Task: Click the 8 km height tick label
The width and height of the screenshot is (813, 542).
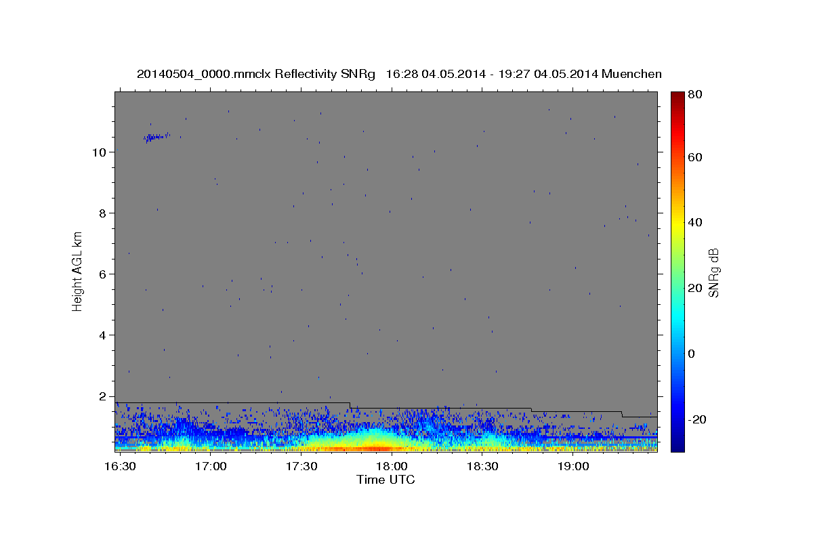Action: (x=102, y=213)
